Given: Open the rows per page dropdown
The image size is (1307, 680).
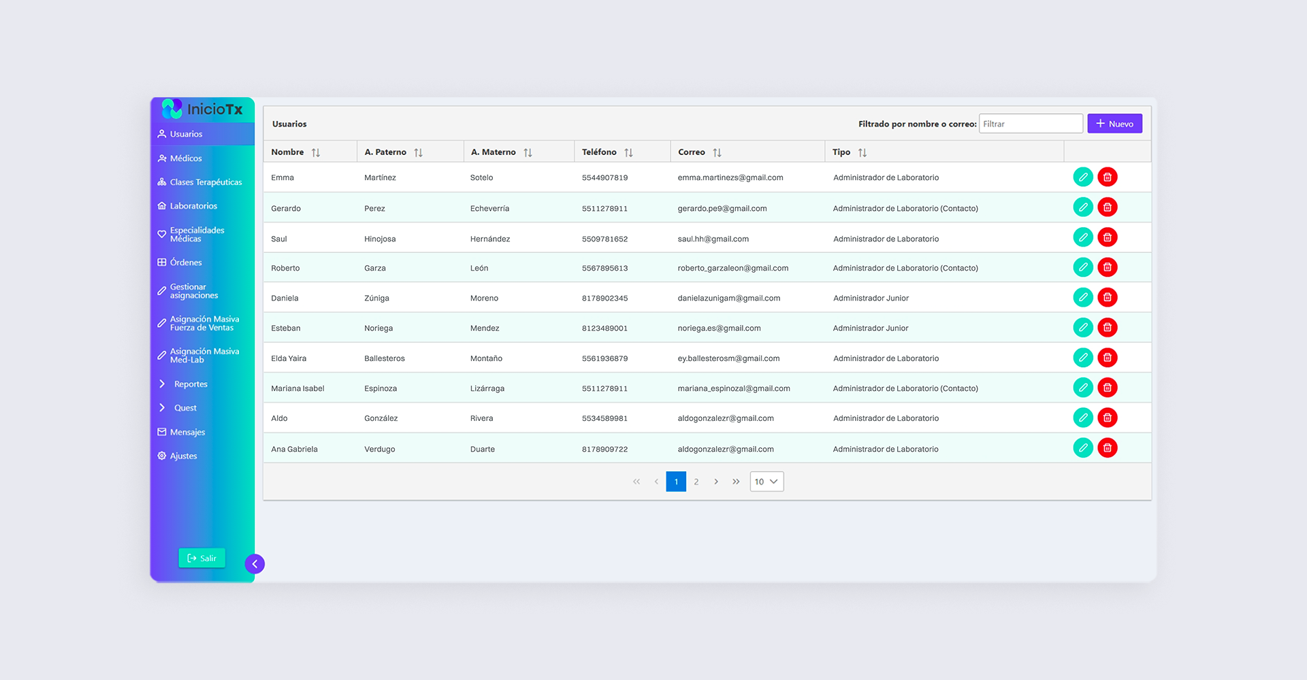Looking at the screenshot, I should click(767, 481).
